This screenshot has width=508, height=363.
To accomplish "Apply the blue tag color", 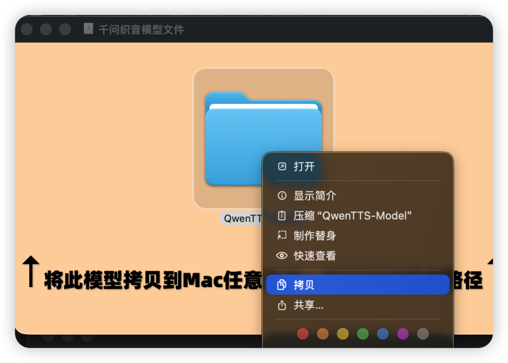I will tap(382, 334).
